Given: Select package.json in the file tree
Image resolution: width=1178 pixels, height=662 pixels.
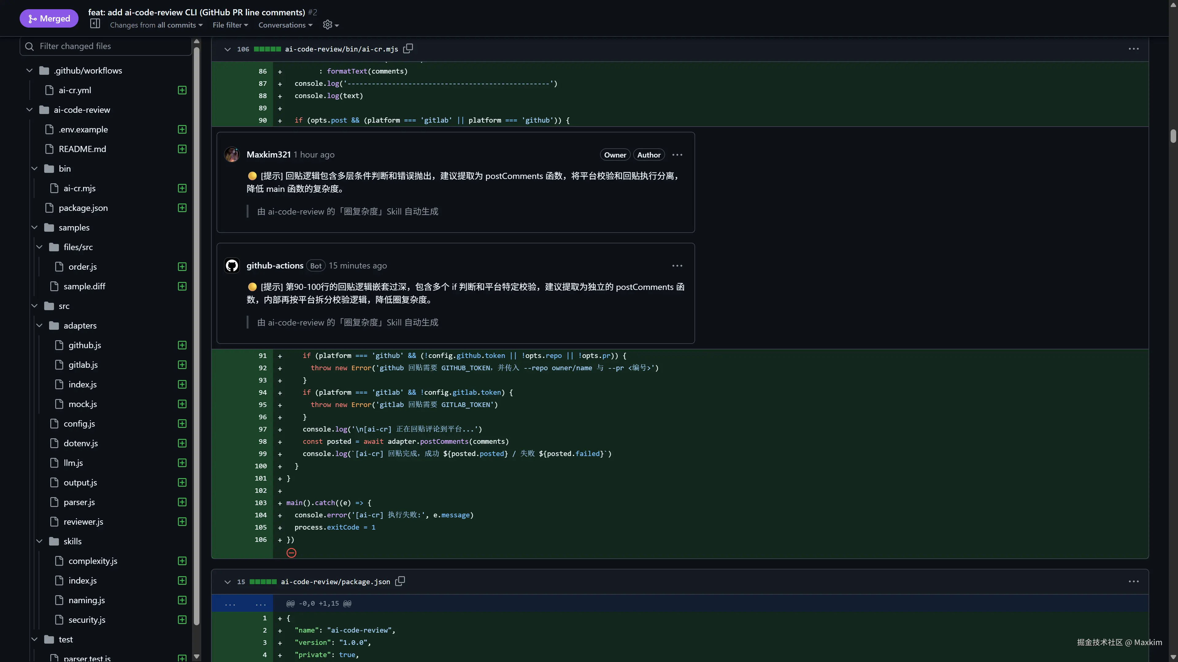Looking at the screenshot, I should click(x=83, y=208).
